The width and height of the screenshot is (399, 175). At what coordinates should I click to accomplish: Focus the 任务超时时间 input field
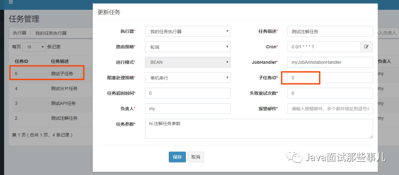click(x=188, y=93)
